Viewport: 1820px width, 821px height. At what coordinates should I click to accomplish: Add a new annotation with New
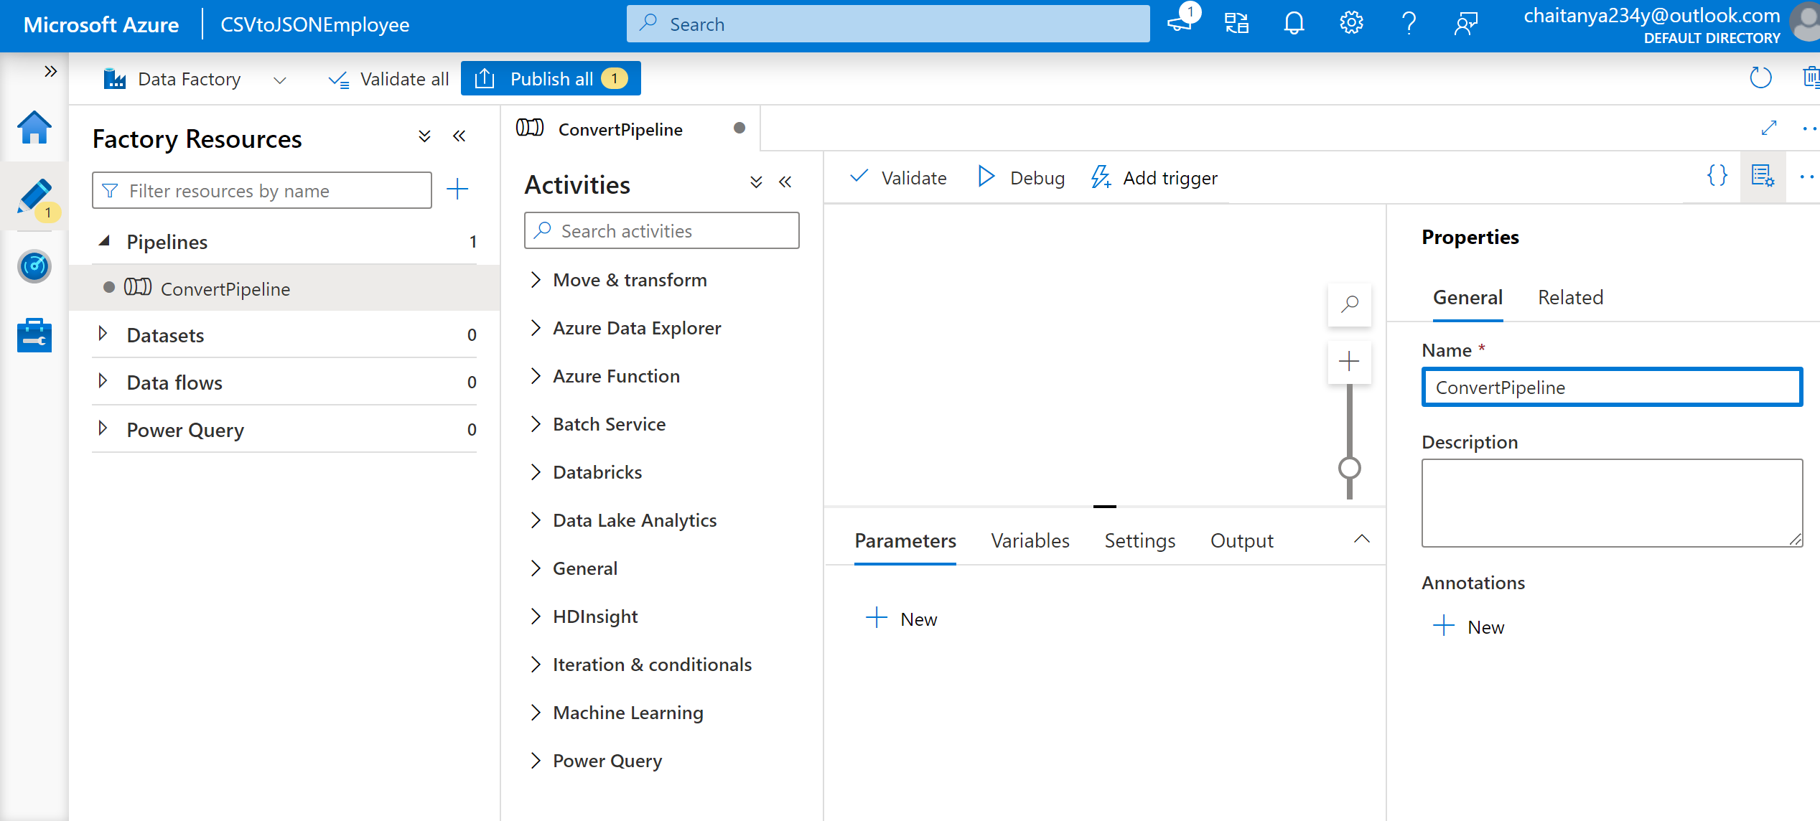(1469, 627)
